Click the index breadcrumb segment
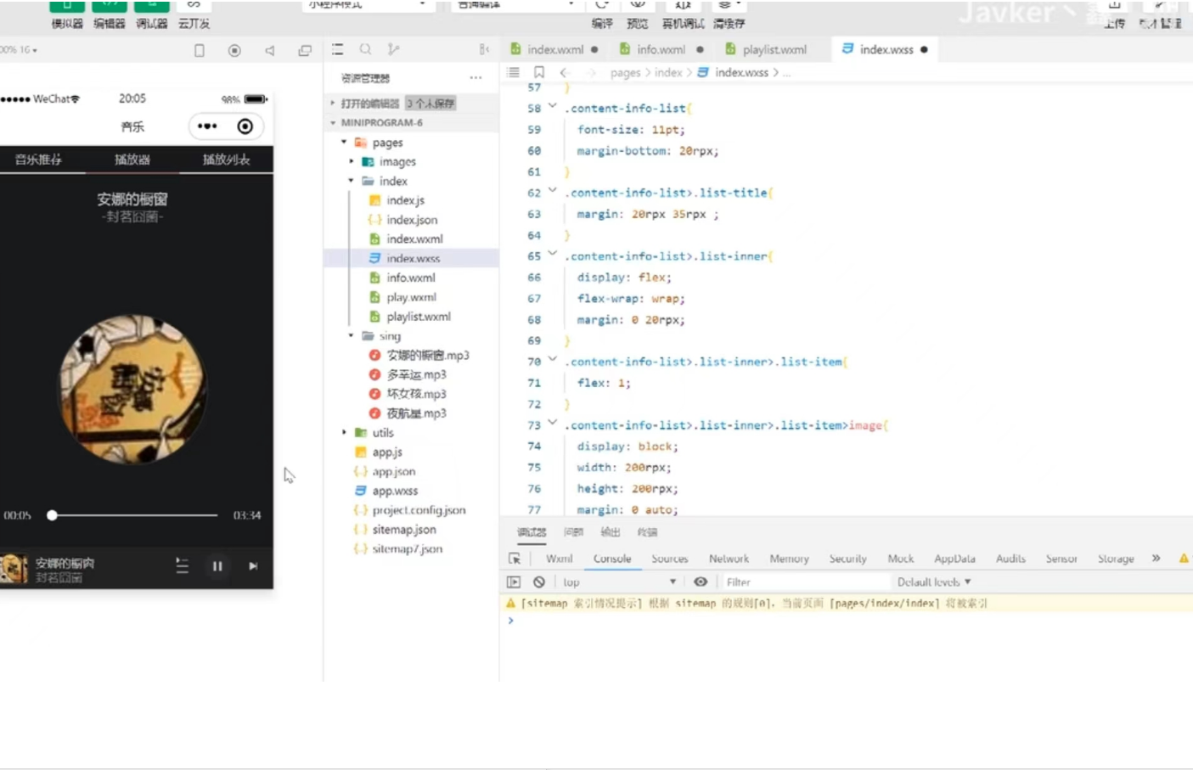The image size is (1193, 770). point(668,72)
